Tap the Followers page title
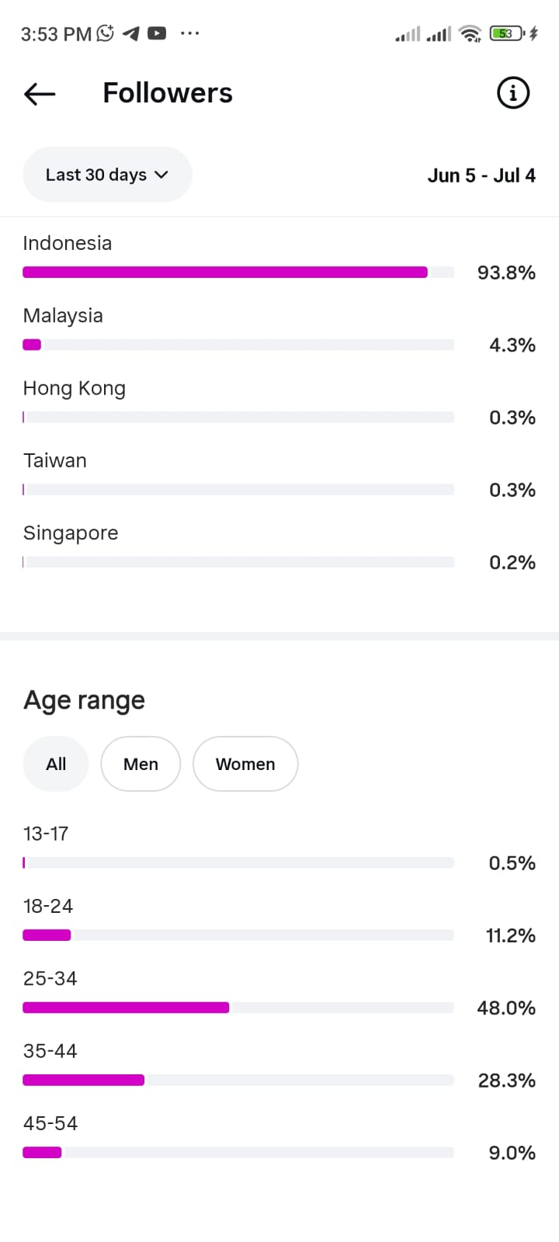The width and height of the screenshot is (559, 1242). pyautogui.click(x=168, y=93)
